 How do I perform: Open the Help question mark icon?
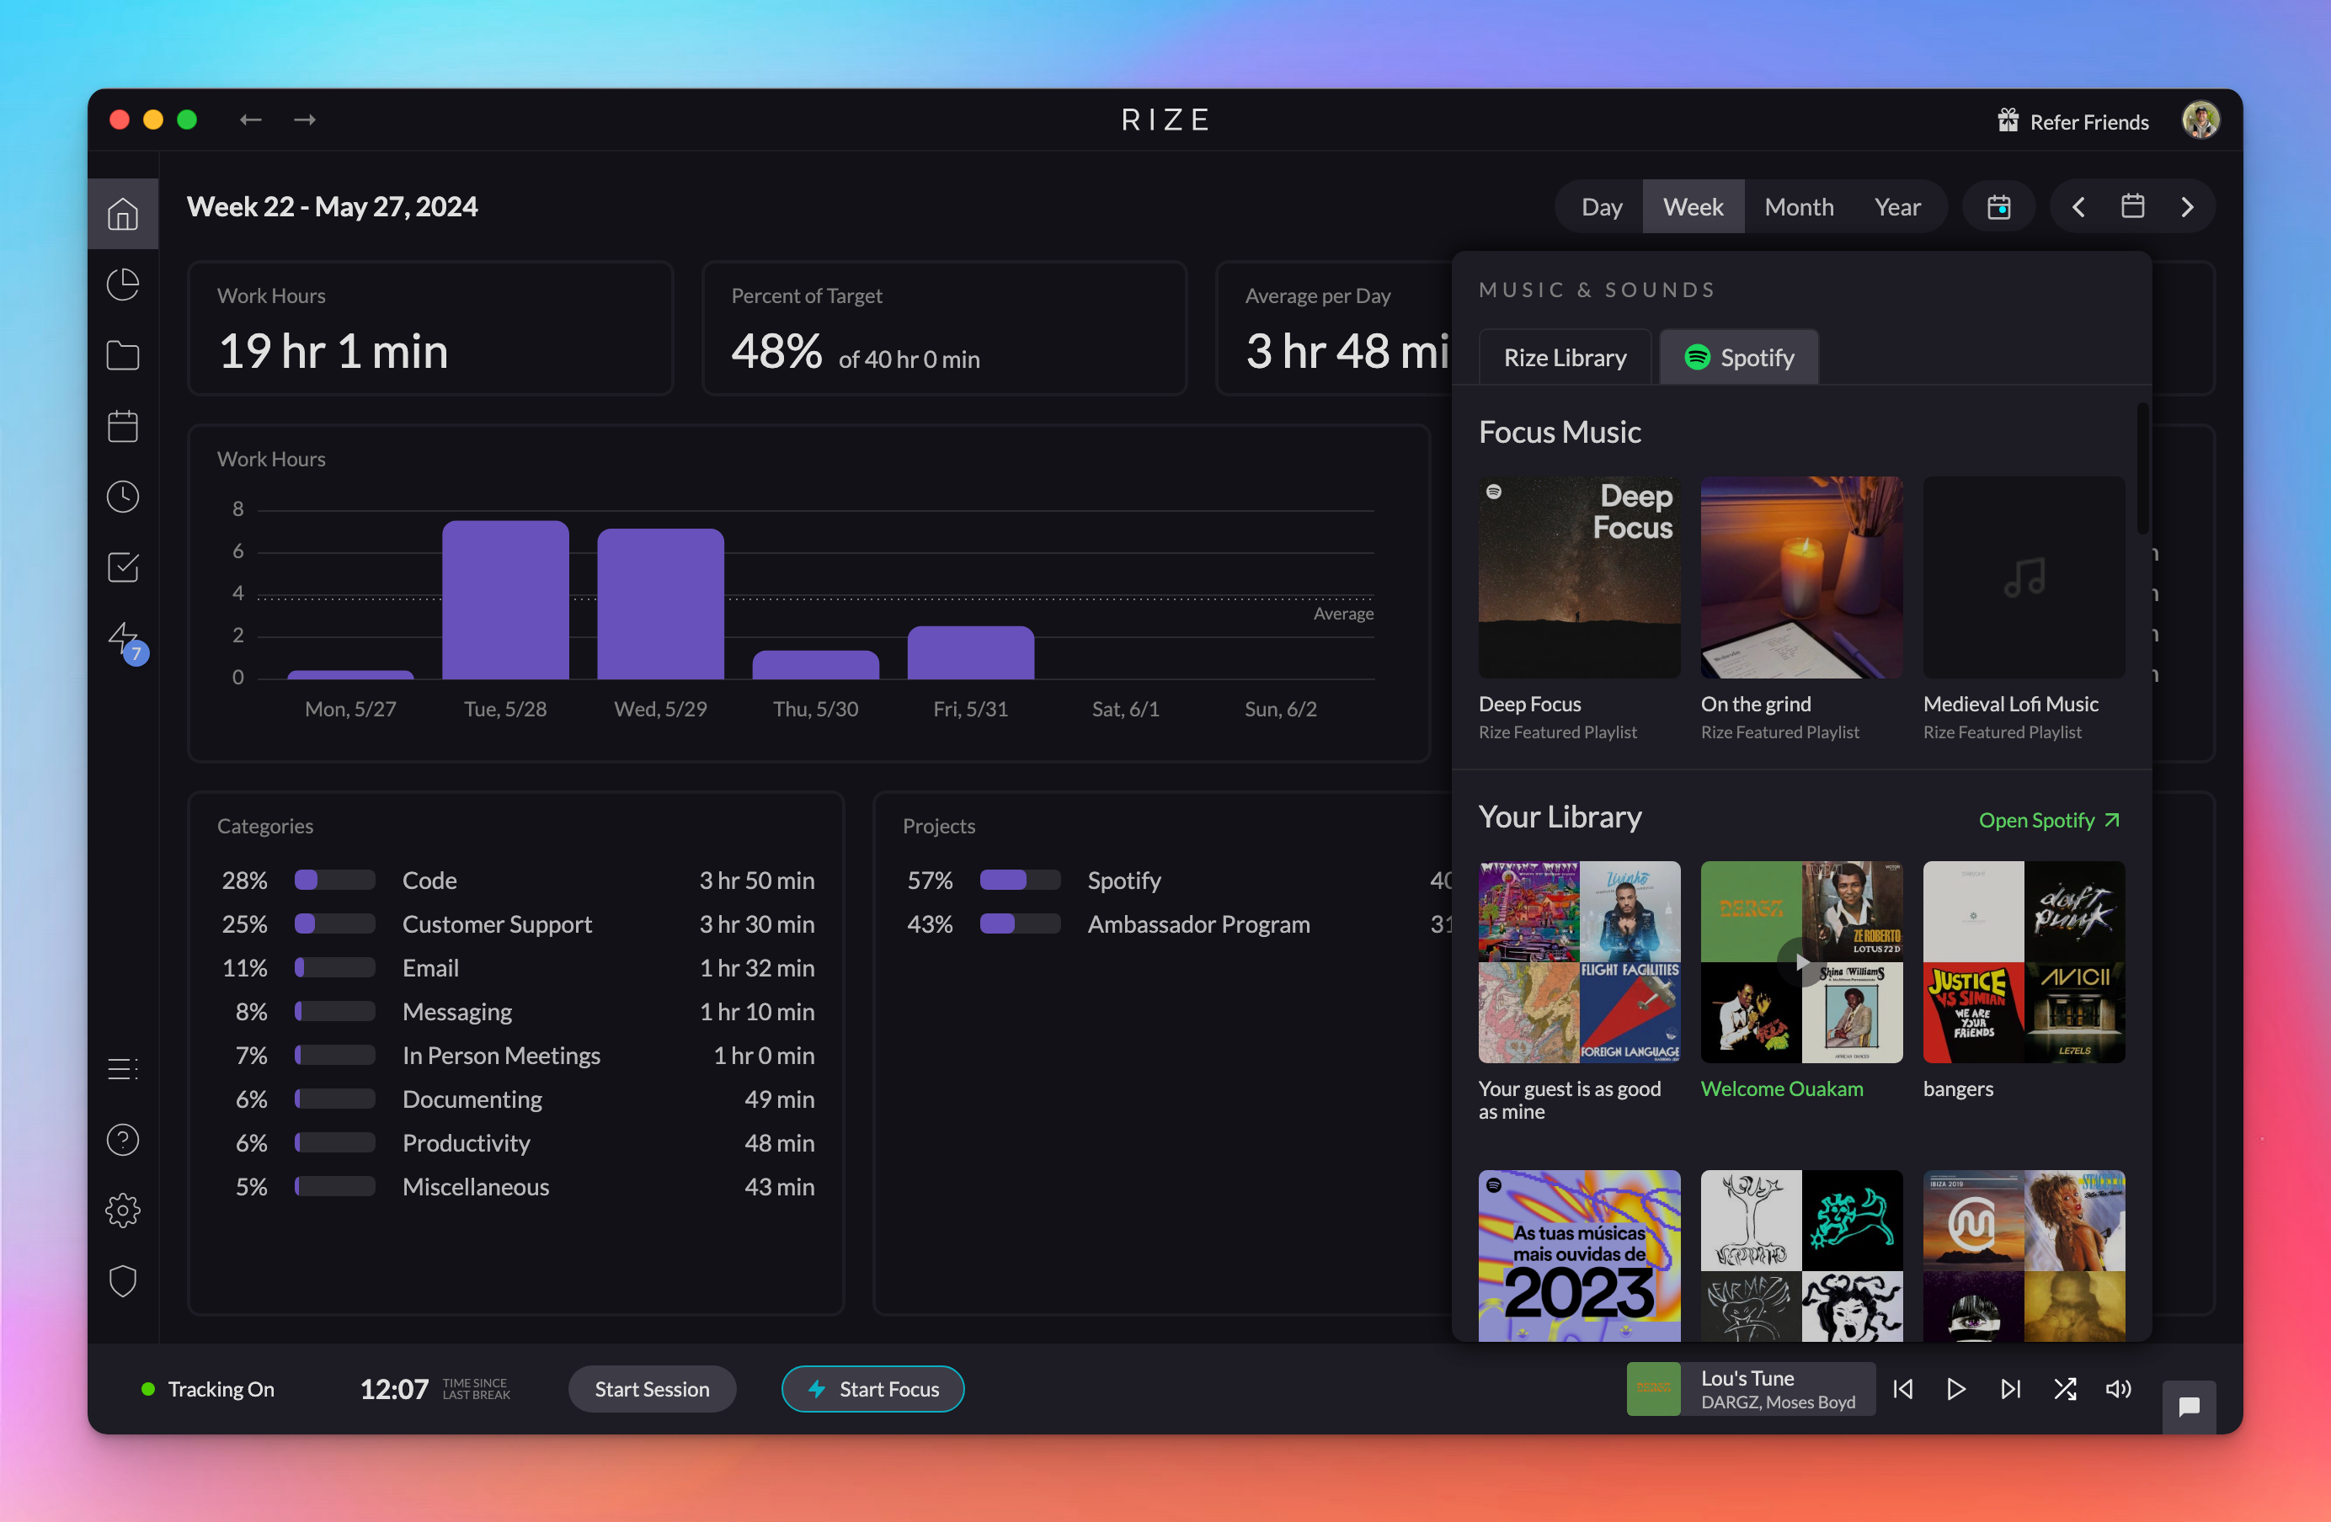[x=122, y=1139]
